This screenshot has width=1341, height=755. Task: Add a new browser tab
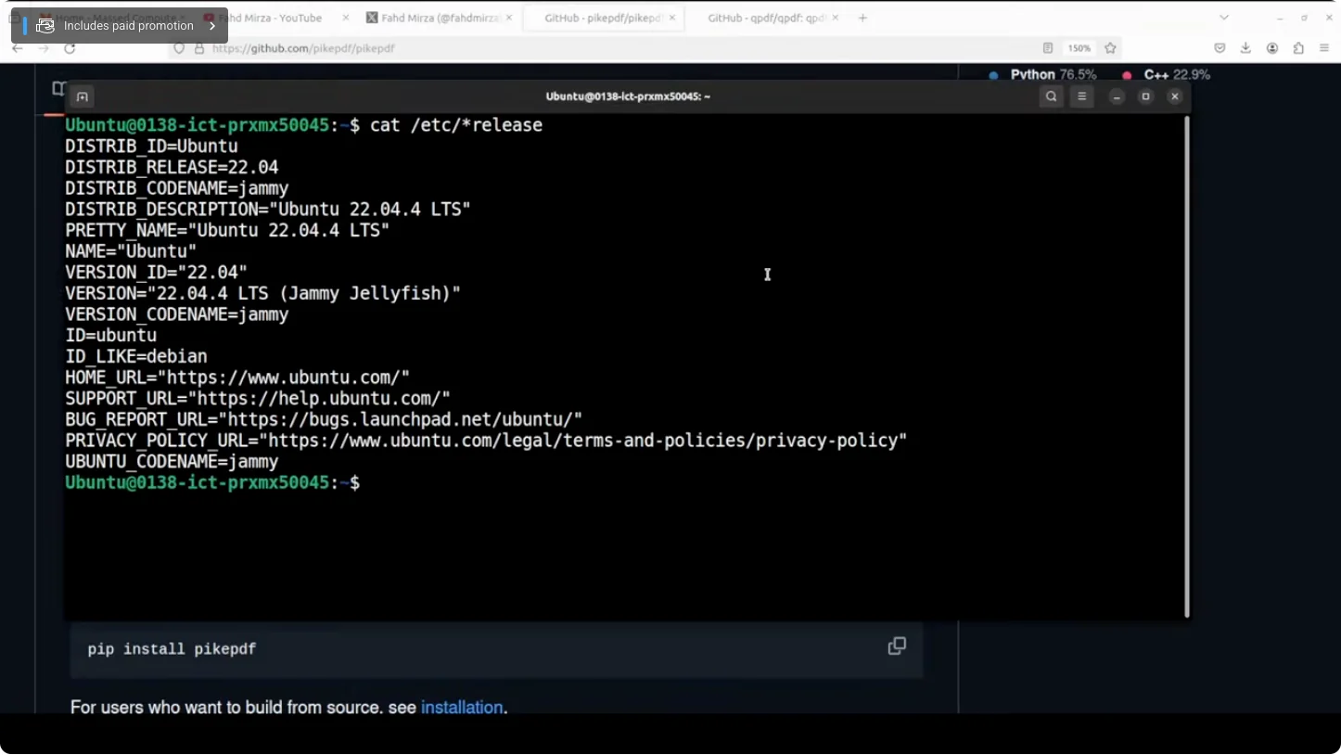coord(862,18)
